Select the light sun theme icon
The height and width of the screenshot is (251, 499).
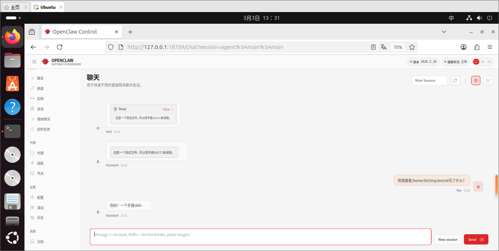(x=483, y=62)
